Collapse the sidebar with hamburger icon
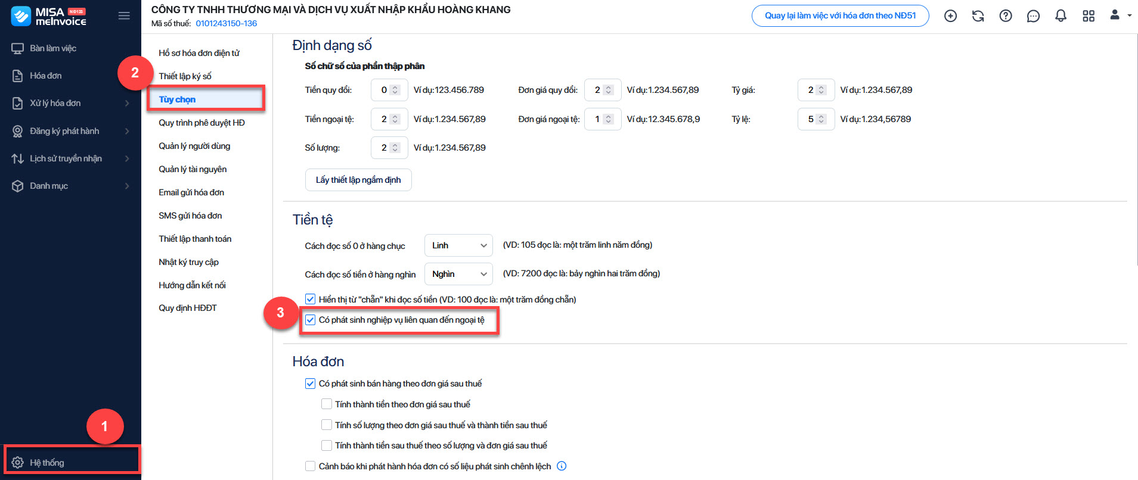The image size is (1138, 480). [x=124, y=16]
